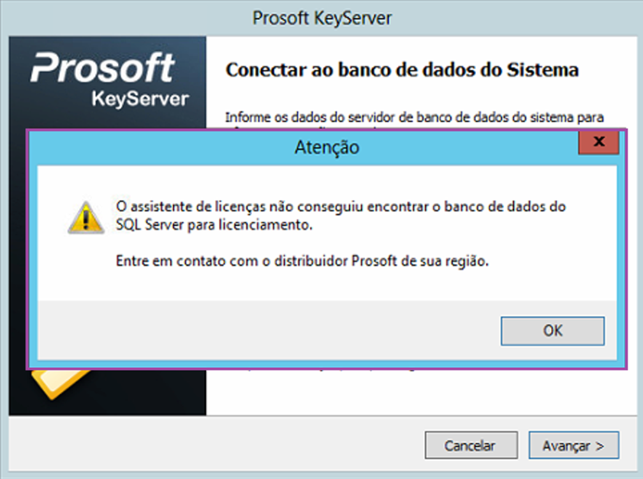Click the heading Conectar ao banco de dados

402,70
